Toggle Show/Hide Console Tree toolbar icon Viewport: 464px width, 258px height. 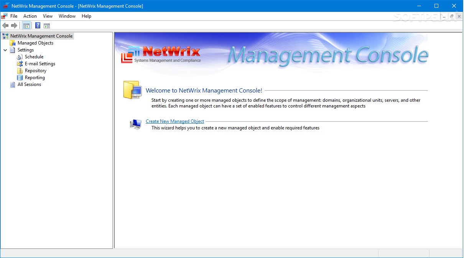26,26
